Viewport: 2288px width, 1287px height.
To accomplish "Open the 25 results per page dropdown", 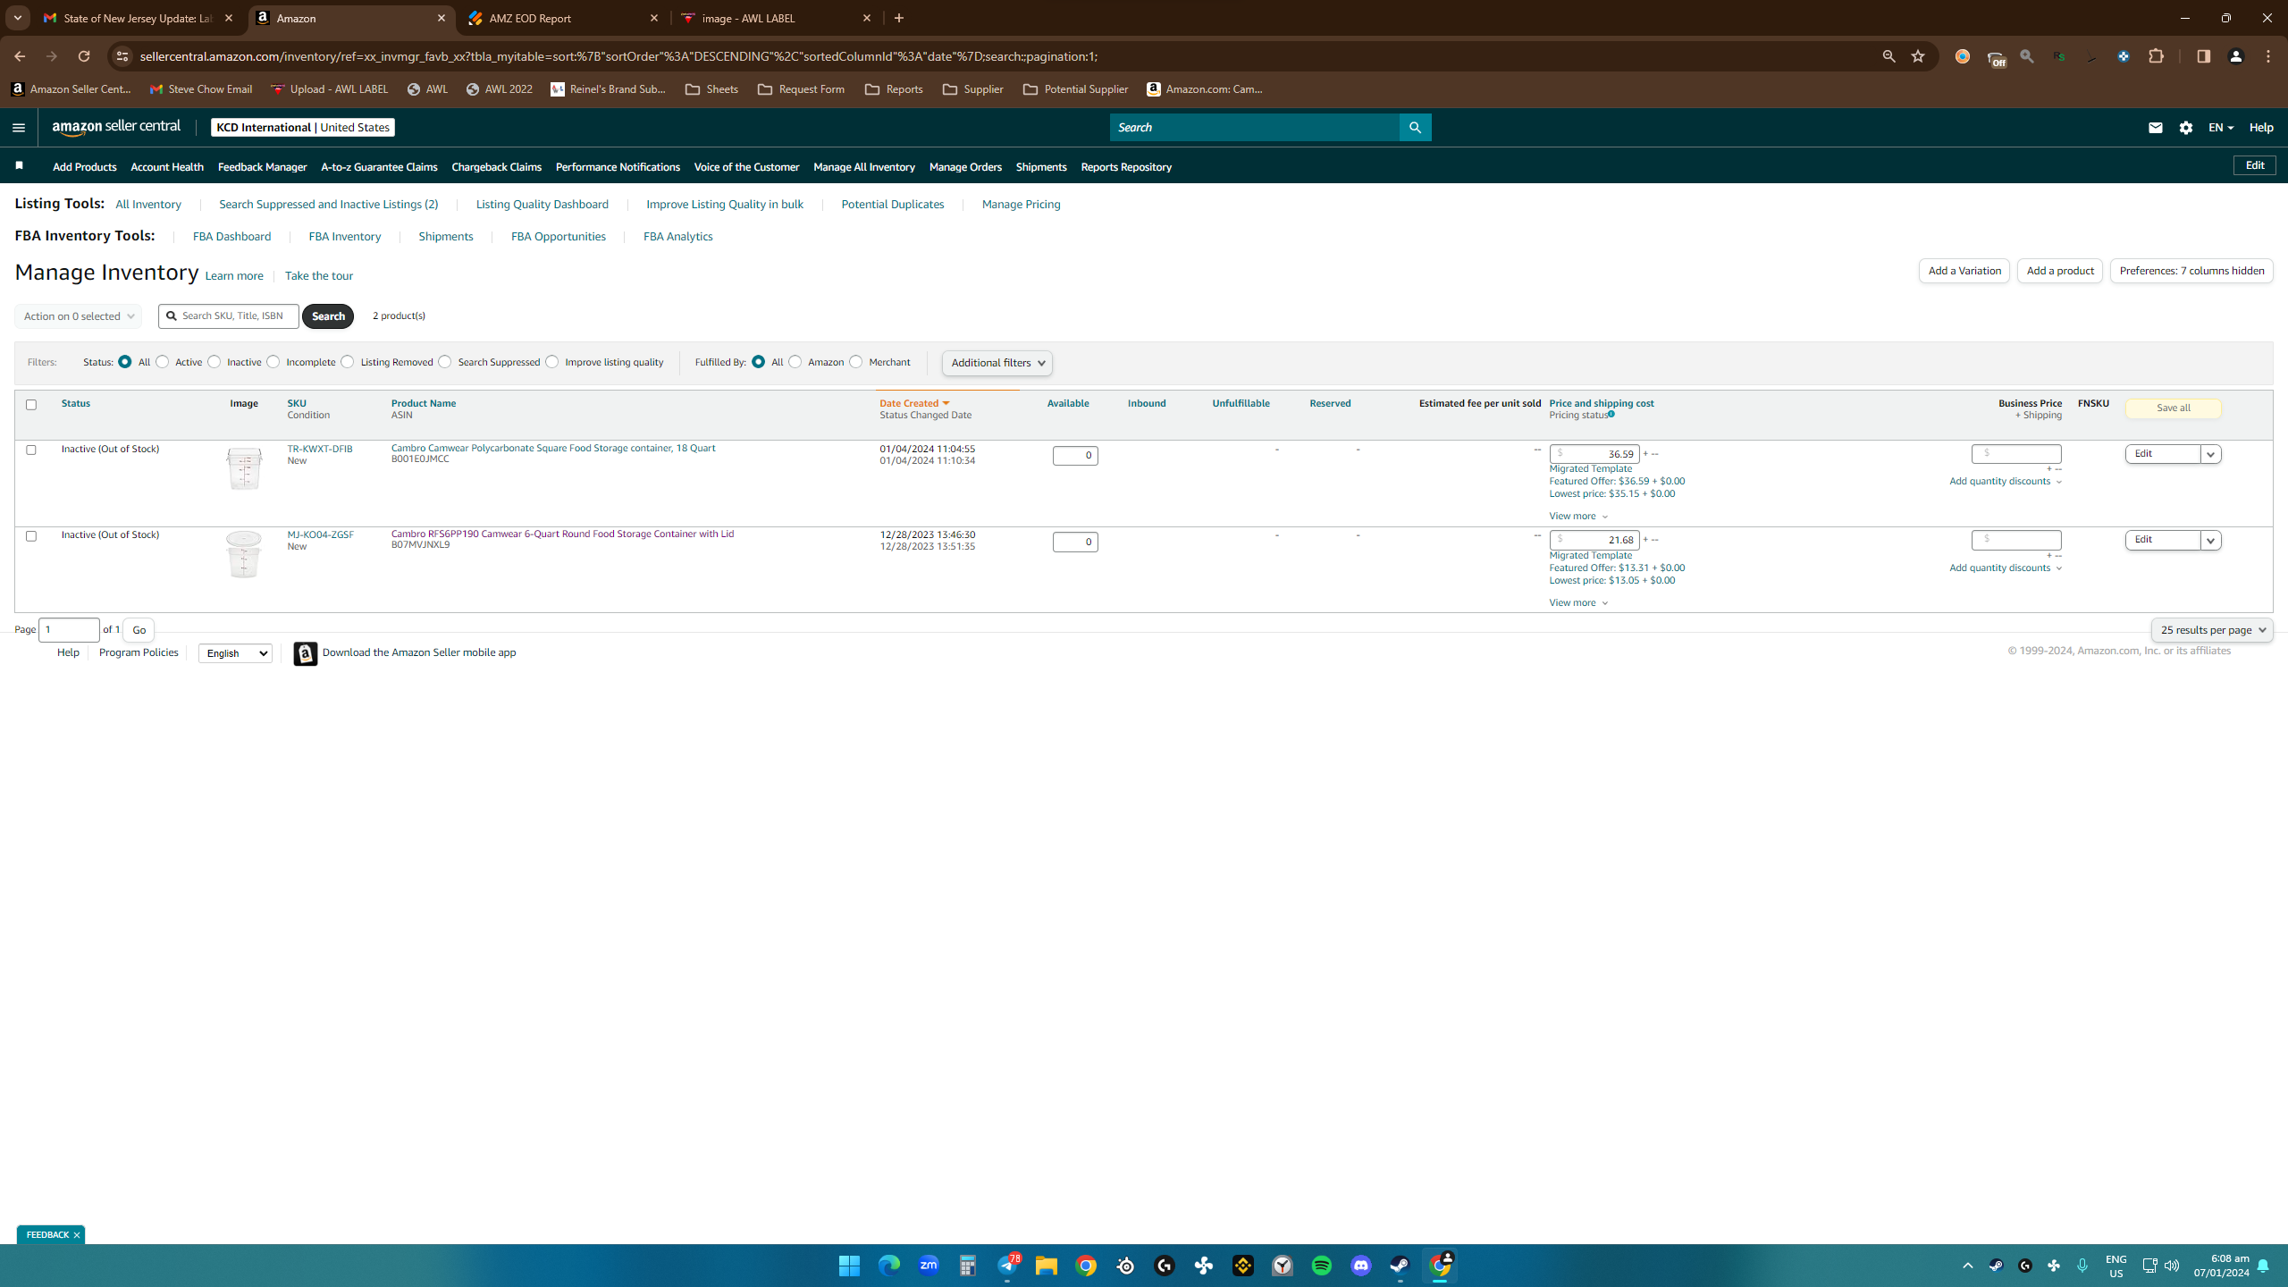I will [2212, 630].
